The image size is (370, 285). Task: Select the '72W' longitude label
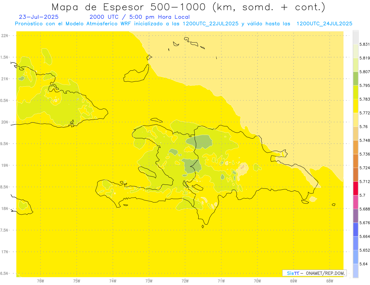[x=185, y=281]
